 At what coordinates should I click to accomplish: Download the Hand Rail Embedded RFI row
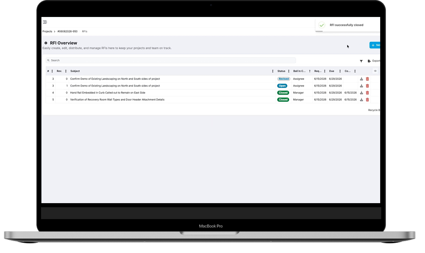coord(362,93)
